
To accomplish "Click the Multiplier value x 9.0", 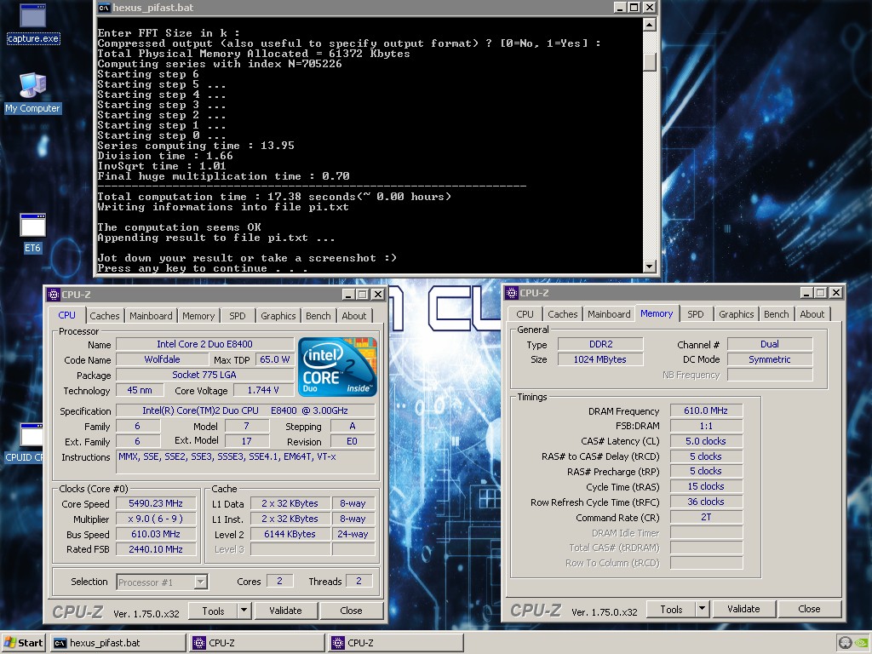I will pyautogui.click(x=156, y=519).
